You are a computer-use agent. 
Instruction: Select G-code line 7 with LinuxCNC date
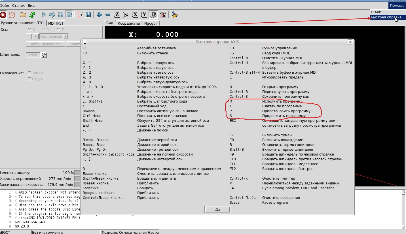pyautogui.click(x=47, y=218)
